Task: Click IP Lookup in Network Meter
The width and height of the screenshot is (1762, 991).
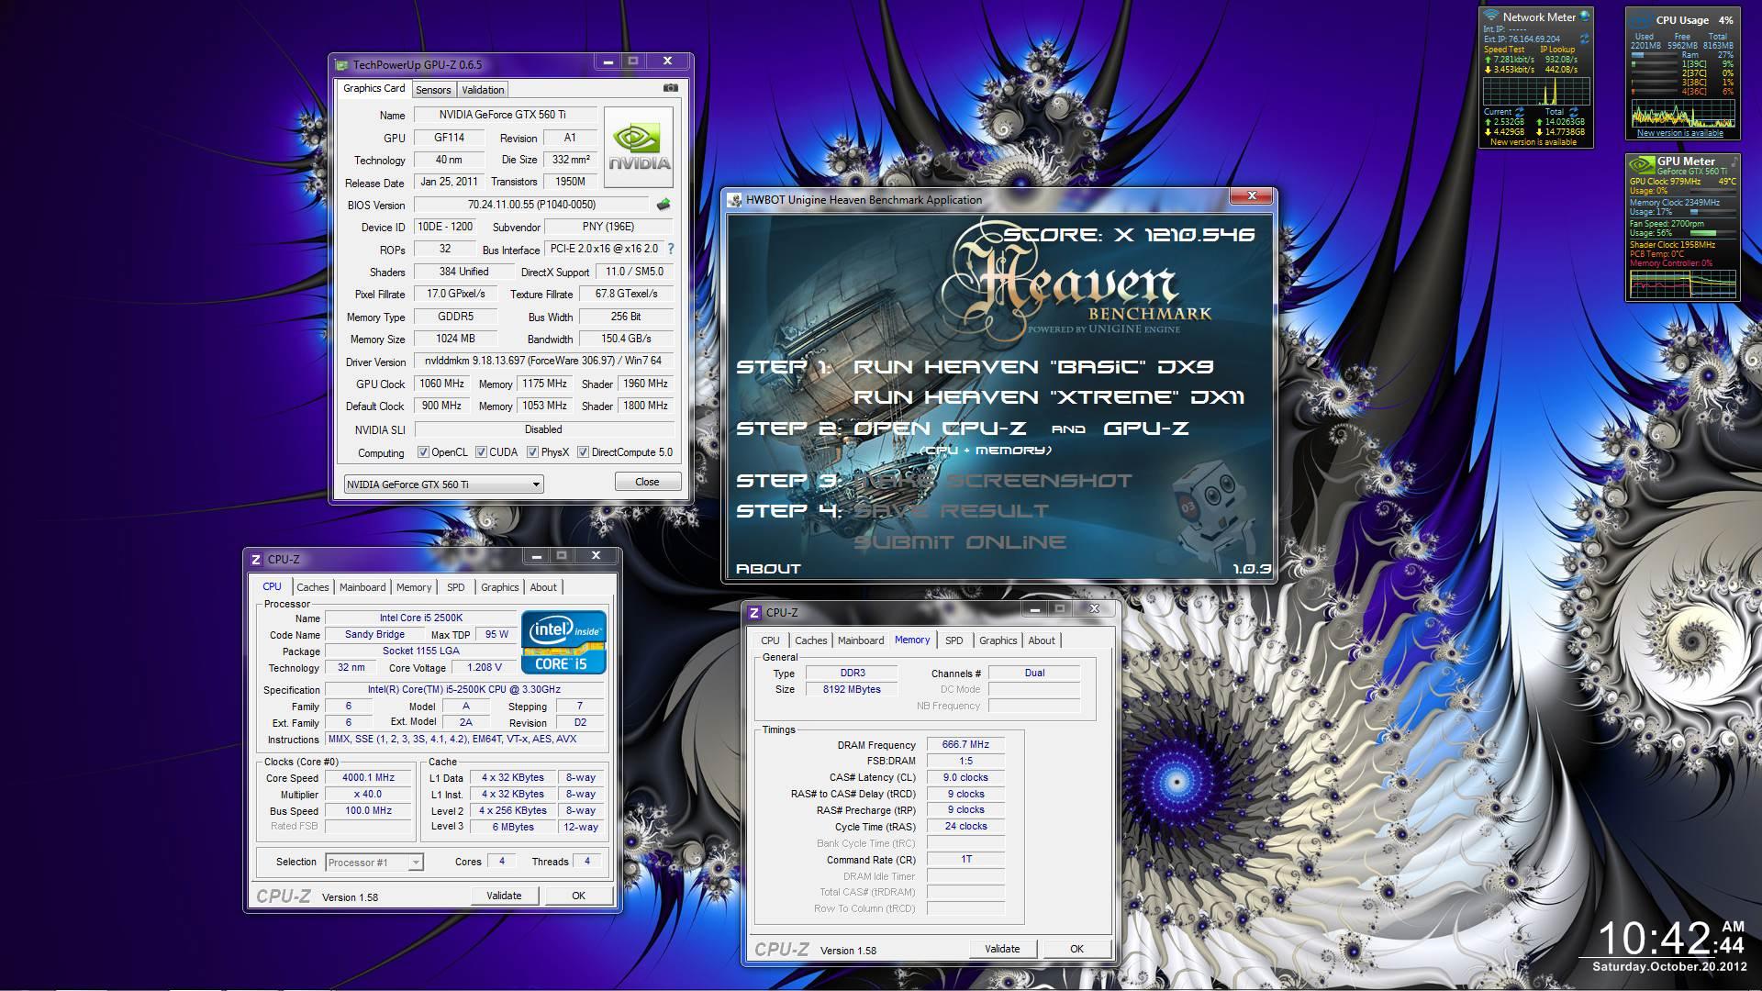Action: [1557, 50]
